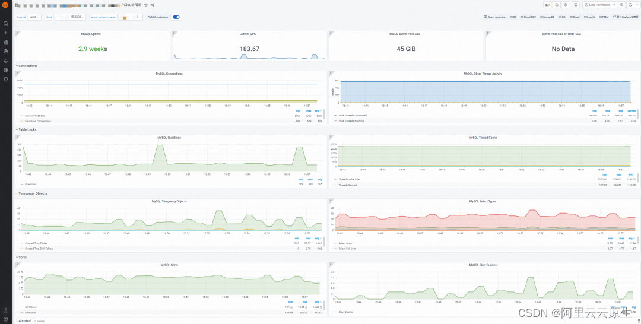Click the share dashboard icon
The width and height of the screenshot is (641, 324).
pyautogui.click(x=153, y=5)
